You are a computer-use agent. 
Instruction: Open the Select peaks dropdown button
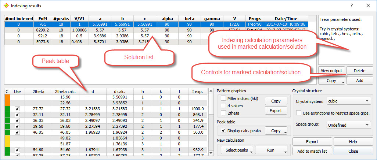tap(237, 150)
